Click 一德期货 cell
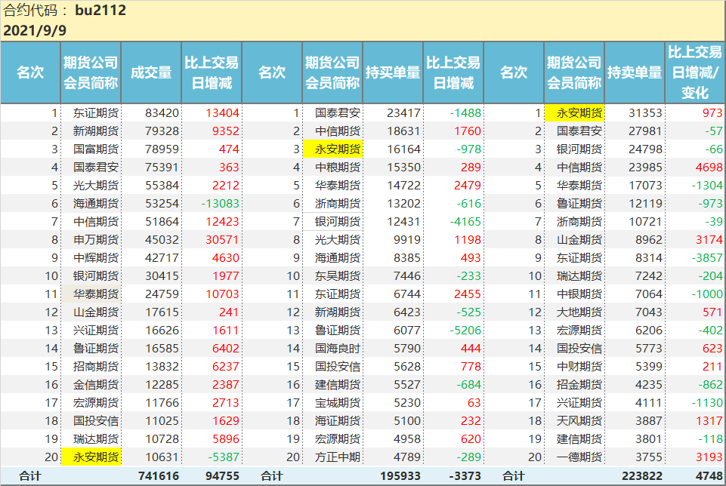The width and height of the screenshot is (726, 486). click(579, 457)
